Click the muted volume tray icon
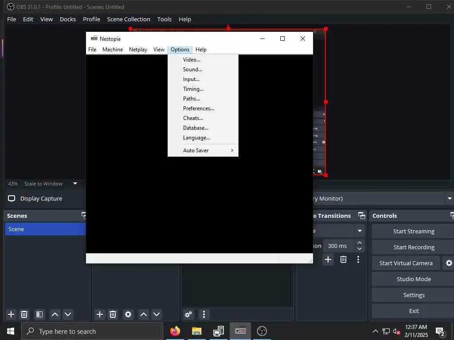The width and height of the screenshot is (454, 340). [x=396, y=331]
